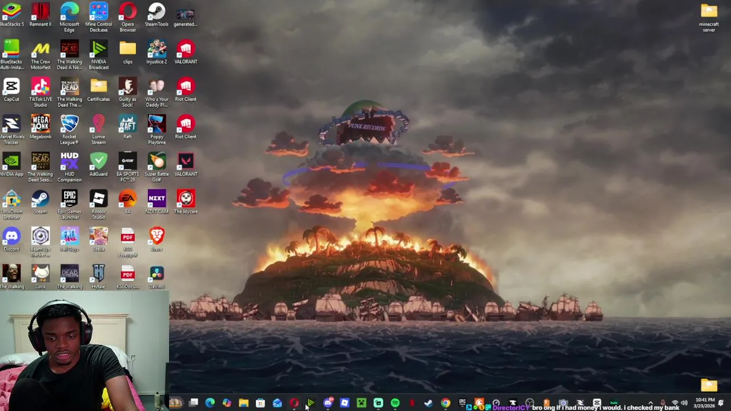This screenshot has height=411, width=731.
Task: Select the Roblox Studio desktop shortcut
Action: click(x=99, y=205)
